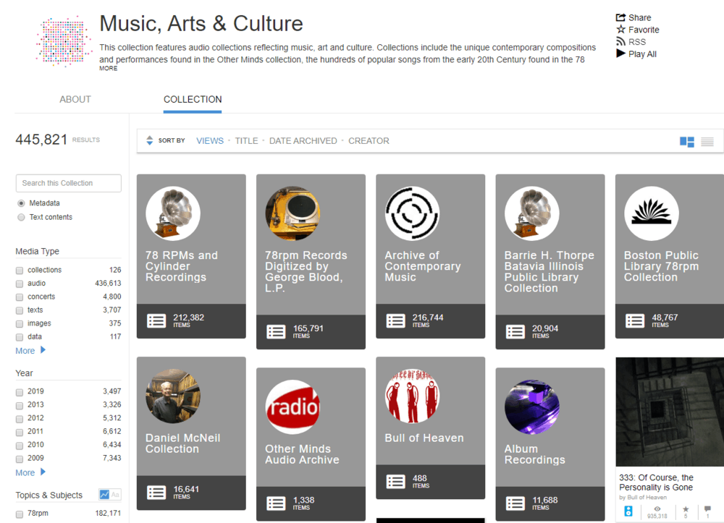
Task: Click the Share icon
Action: tap(620, 17)
